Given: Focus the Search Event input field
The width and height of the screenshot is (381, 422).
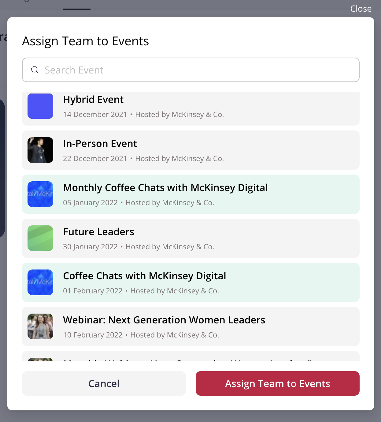Looking at the screenshot, I should pyautogui.click(x=191, y=70).
